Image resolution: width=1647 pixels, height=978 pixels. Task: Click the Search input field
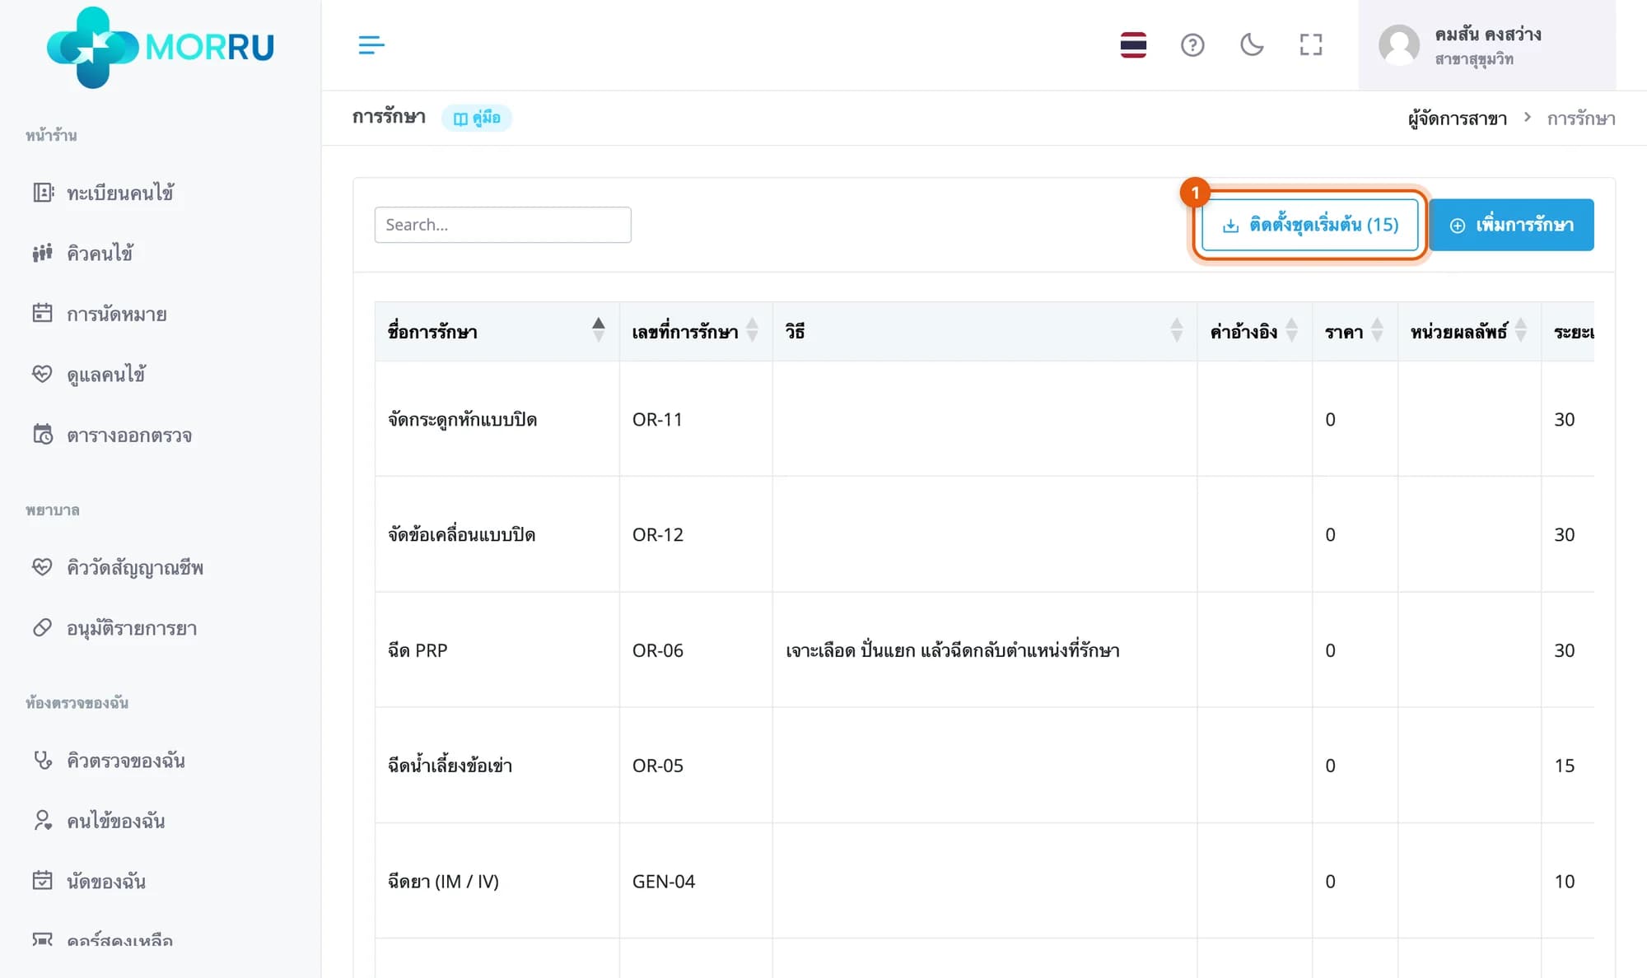point(502,225)
